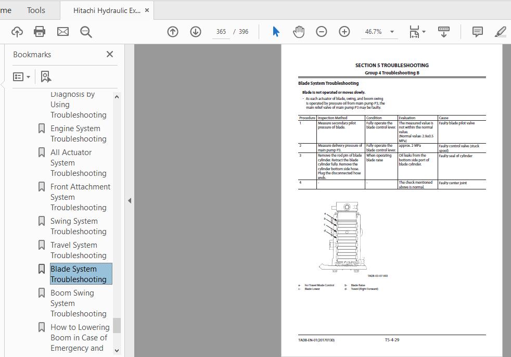The image size is (511, 357).
Task: Click the upload to cloud icon
Action: (x=17, y=32)
